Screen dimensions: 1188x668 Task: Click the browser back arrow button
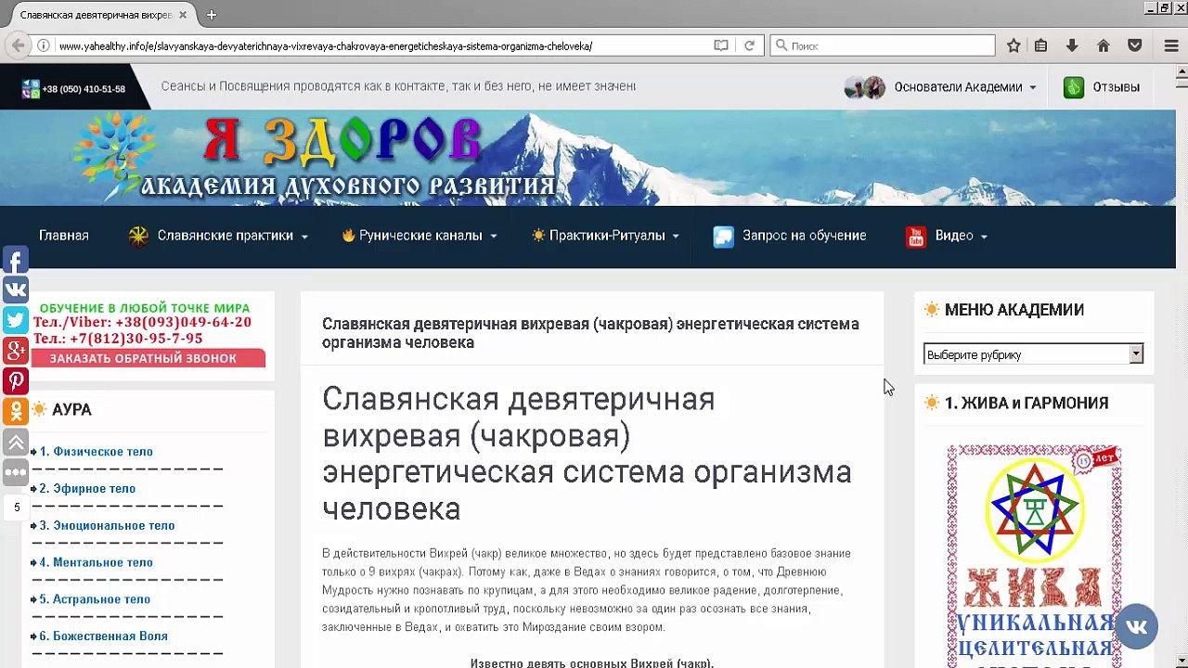click(18, 45)
